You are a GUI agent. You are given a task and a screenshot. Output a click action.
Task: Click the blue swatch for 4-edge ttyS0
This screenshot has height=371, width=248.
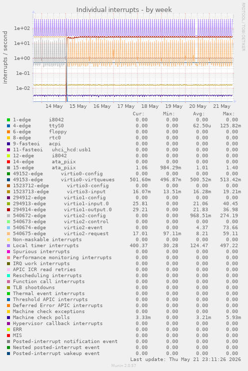(x=8, y=126)
